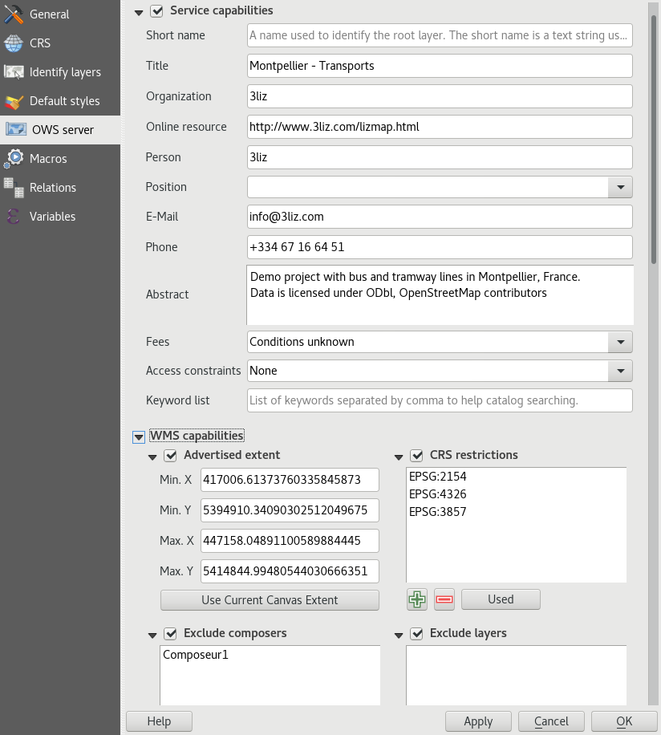Select the CRS globe icon
Viewport: 661px width, 735px height.
pyautogui.click(x=14, y=43)
